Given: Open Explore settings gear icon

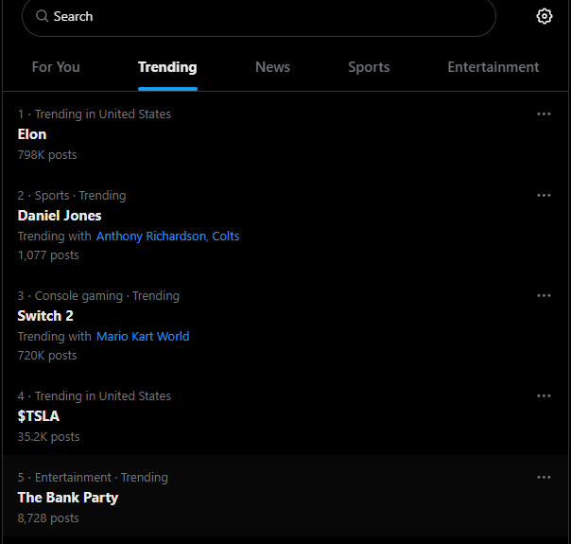Looking at the screenshot, I should click(544, 16).
